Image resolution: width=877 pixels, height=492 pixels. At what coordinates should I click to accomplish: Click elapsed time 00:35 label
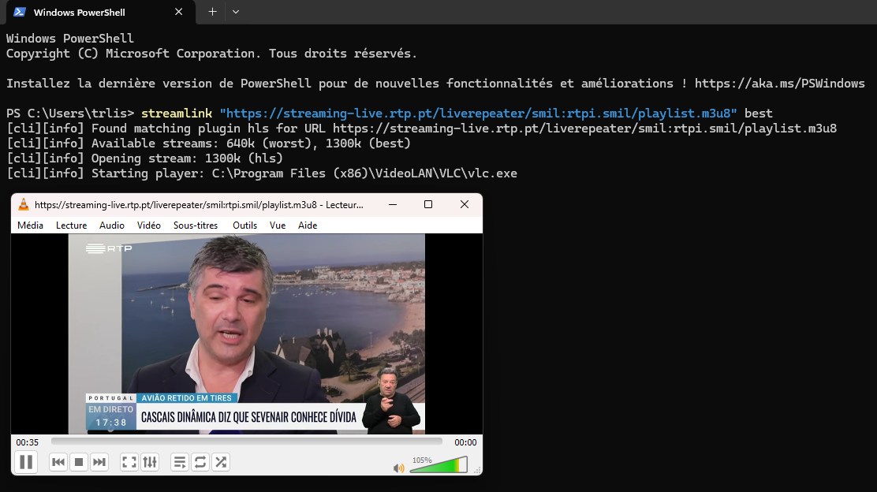(x=28, y=442)
